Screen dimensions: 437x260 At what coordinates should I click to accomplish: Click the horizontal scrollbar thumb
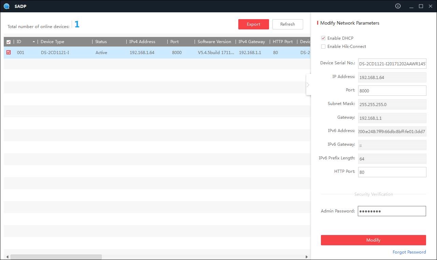coord(56,257)
